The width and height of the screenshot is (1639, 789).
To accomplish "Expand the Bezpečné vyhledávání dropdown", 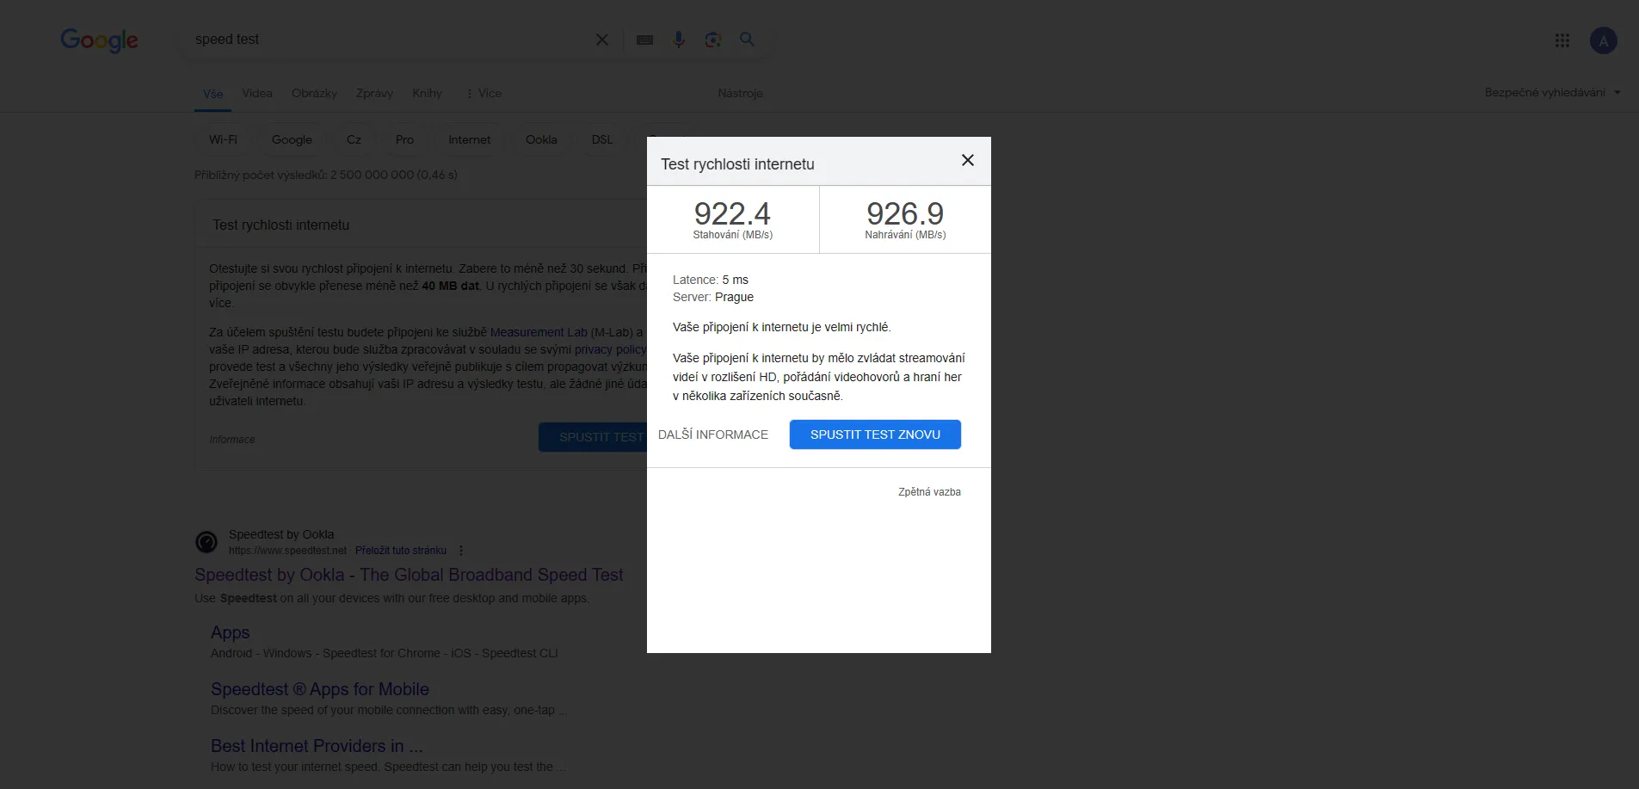I will pyautogui.click(x=1551, y=93).
